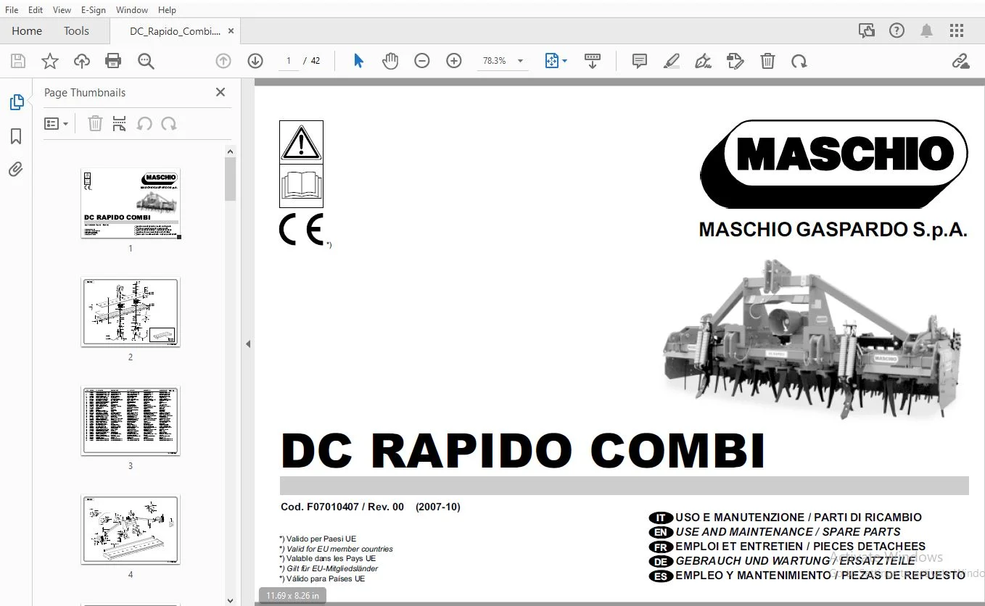Open the File menu
985x606 pixels.
point(12,10)
